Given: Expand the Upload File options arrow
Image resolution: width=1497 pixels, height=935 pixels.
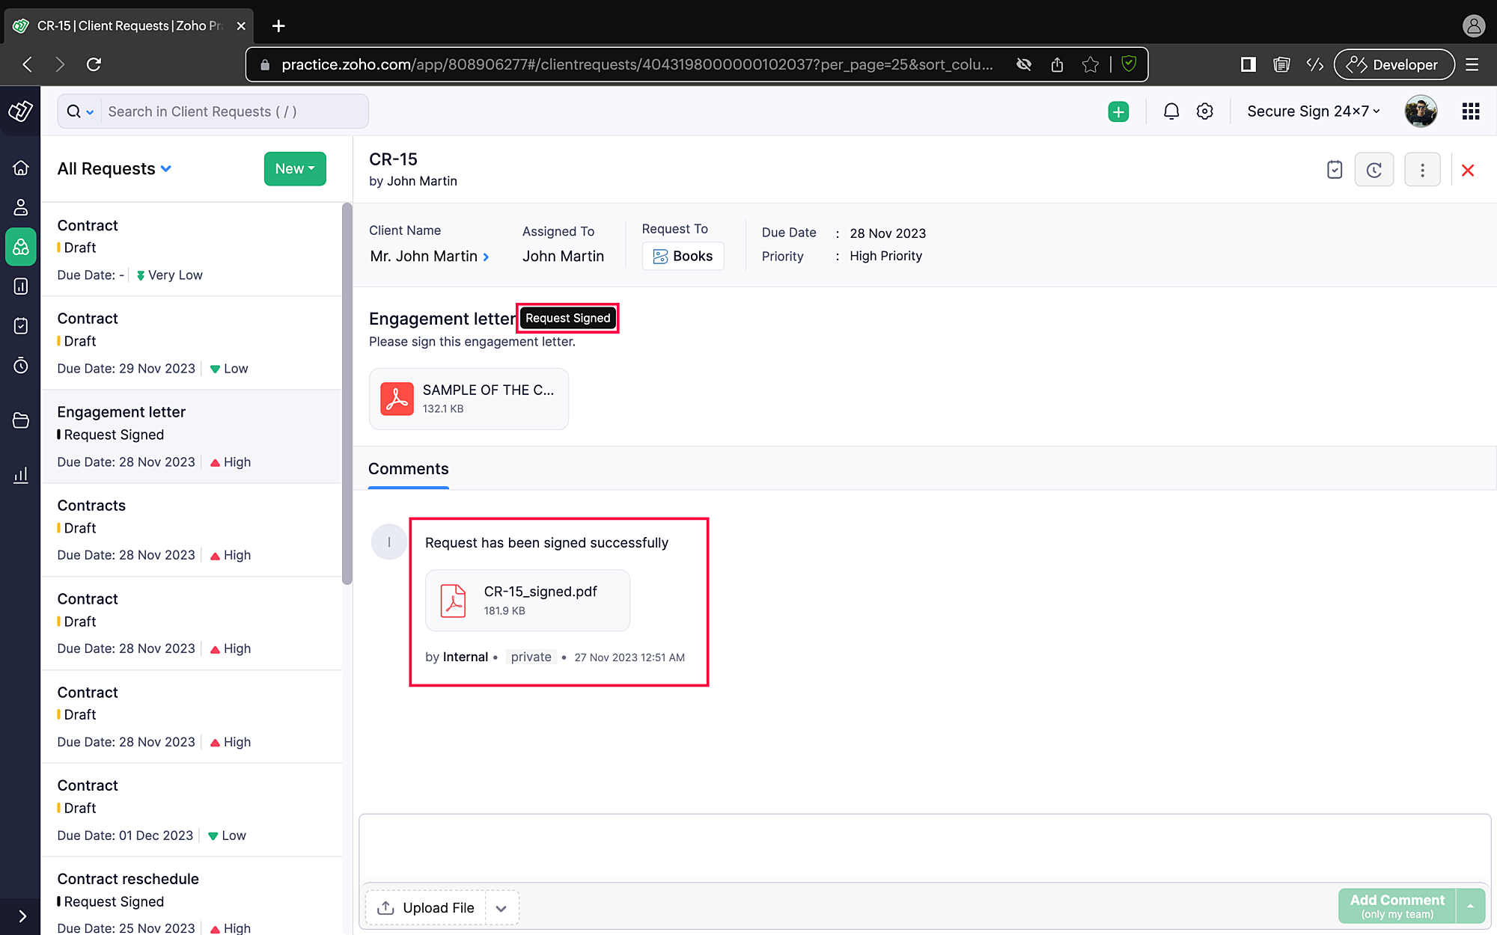Looking at the screenshot, I should click(501, 908).
